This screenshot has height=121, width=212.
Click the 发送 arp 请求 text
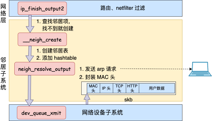coord(100,69)
